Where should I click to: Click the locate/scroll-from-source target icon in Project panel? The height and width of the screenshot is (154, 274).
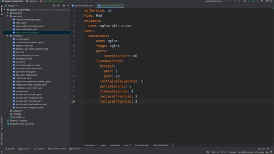pos(54,6)
